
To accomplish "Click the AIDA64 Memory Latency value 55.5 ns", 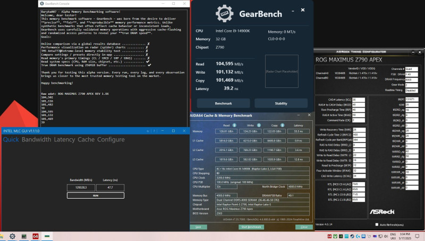I will pyautogui.click(x=298, y=131).
